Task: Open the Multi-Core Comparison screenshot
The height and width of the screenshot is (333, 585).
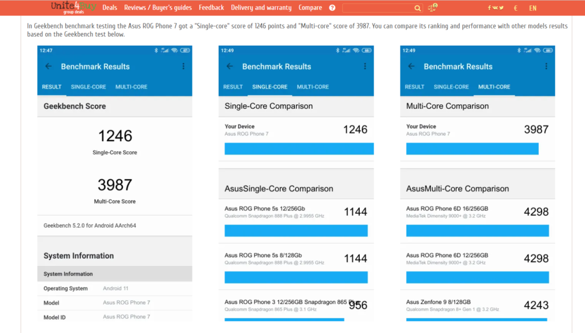Action: (478, 183)
